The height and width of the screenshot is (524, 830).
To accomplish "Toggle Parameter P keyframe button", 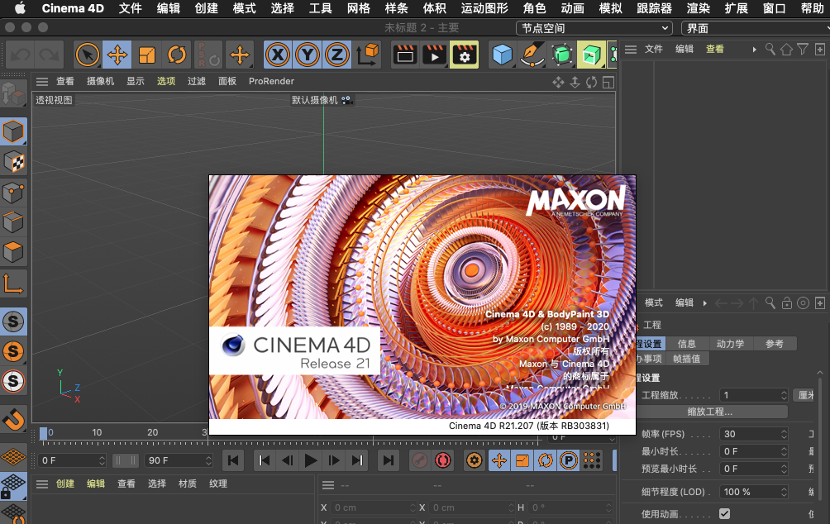I will pos(569,460).
